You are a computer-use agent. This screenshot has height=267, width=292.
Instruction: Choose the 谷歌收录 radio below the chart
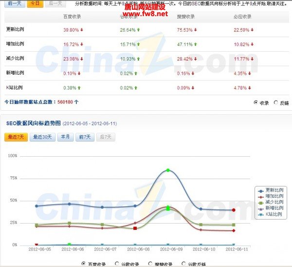pos(117,264)
